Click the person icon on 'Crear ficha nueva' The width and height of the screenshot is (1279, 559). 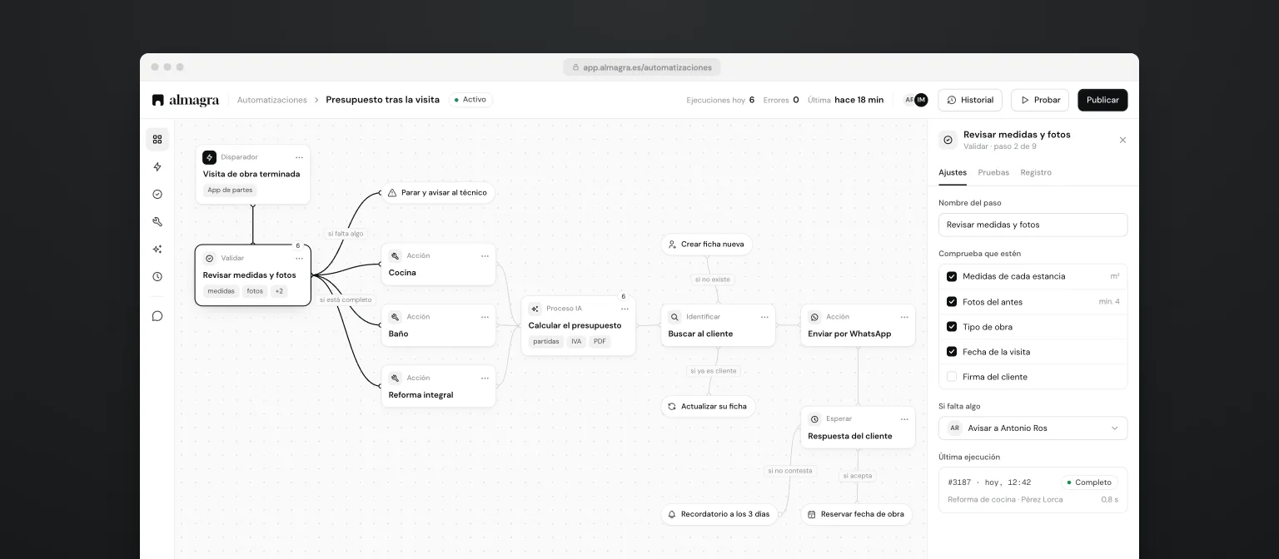click(672, 245)
